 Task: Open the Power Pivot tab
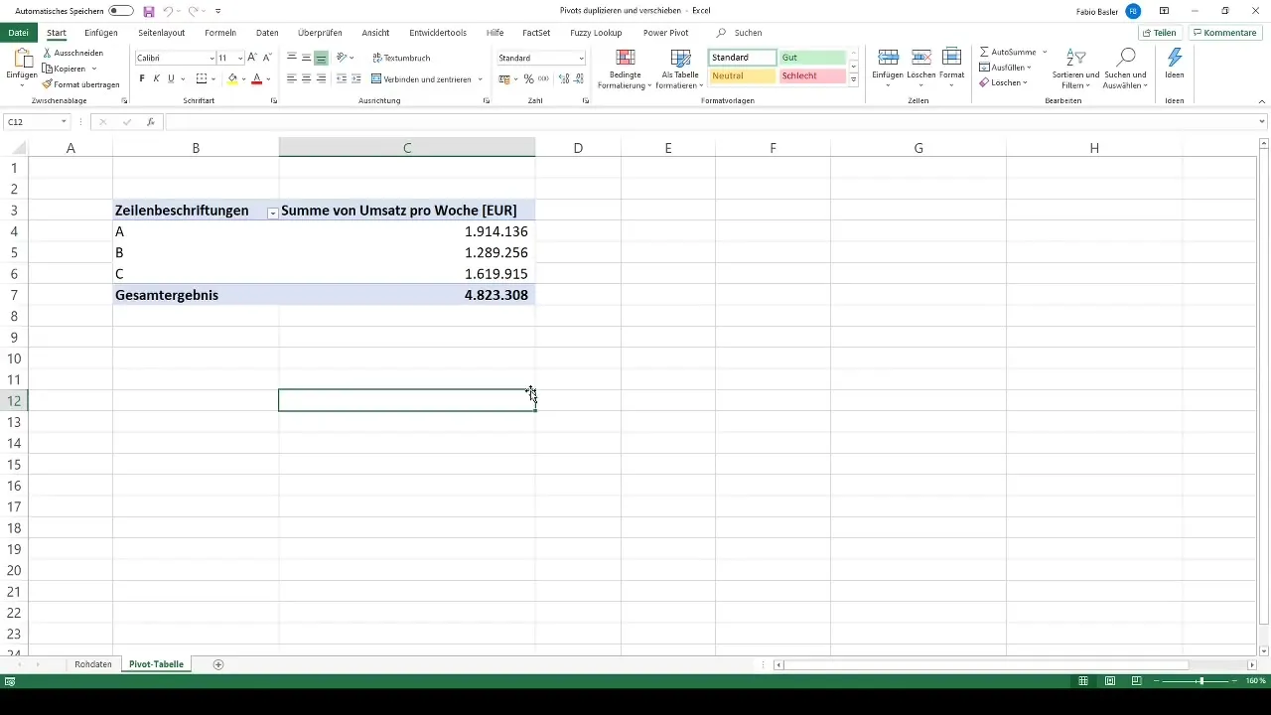pos(665,33)
